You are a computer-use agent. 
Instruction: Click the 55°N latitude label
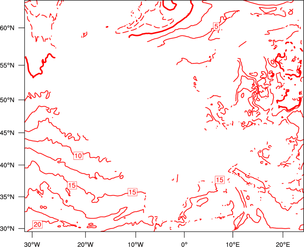point(7,65)
